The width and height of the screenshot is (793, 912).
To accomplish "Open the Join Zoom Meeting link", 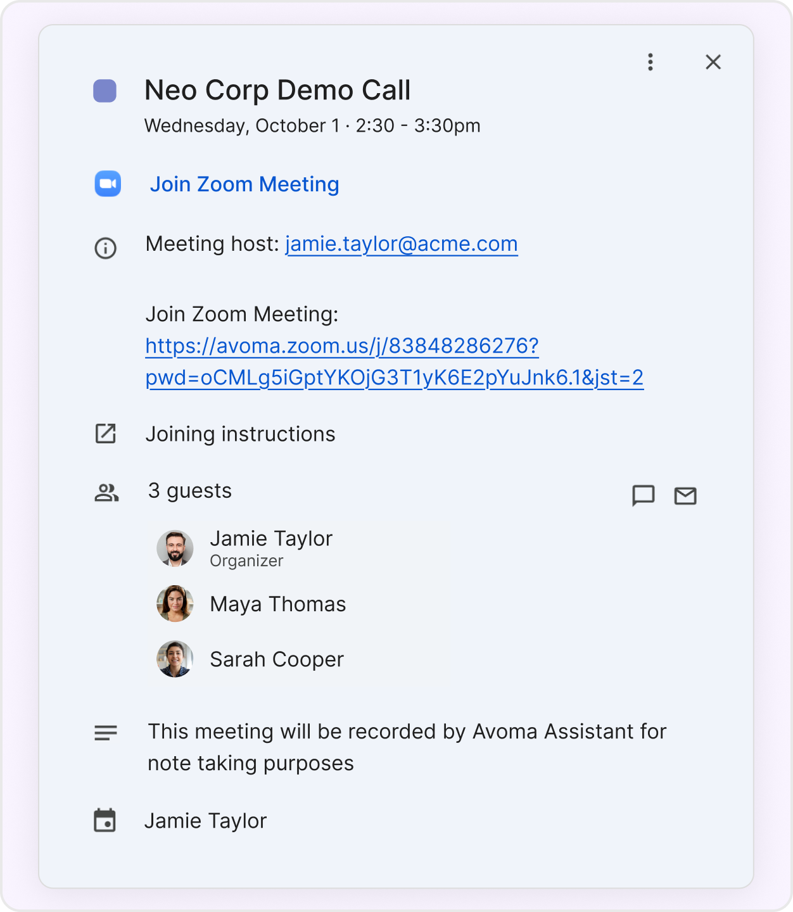I will pyautogui.click(x=244, y=184).
